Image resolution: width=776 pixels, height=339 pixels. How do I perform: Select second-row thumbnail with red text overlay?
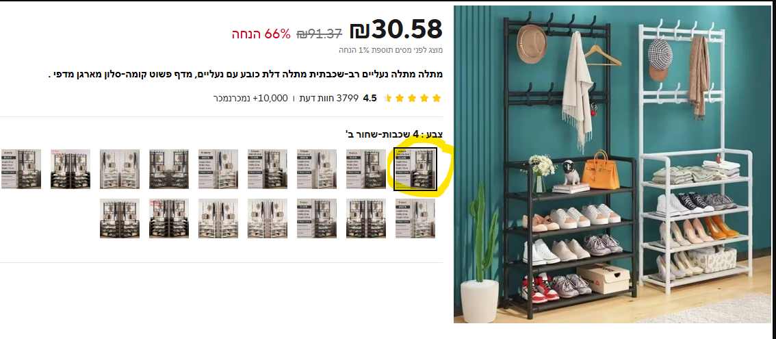click(x=169, y=218)
